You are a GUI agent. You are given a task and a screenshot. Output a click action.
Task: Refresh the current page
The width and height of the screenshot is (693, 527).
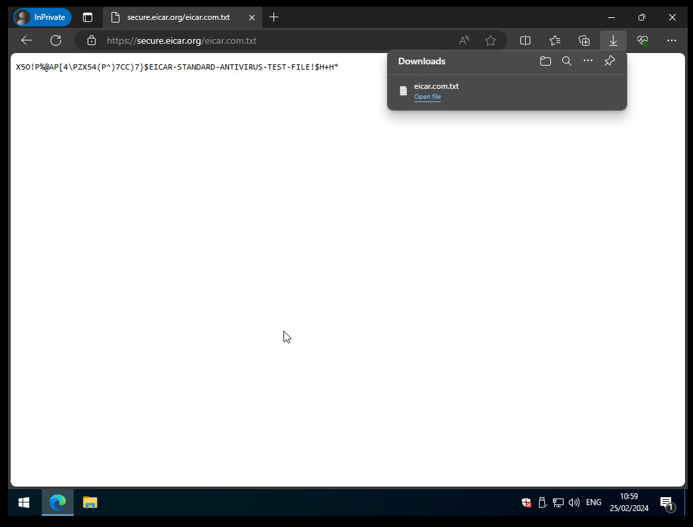tap(56, 40)
